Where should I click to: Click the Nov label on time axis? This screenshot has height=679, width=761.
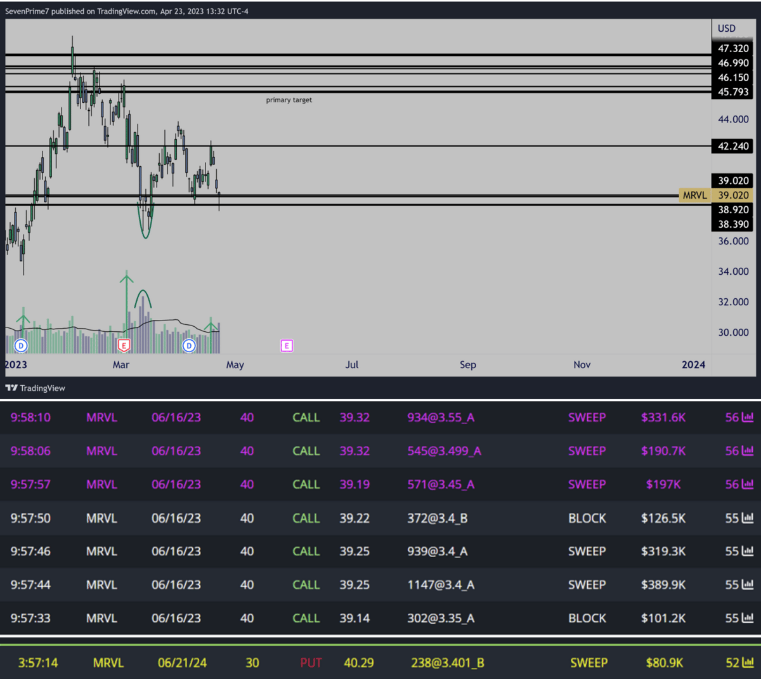[582, 364]
